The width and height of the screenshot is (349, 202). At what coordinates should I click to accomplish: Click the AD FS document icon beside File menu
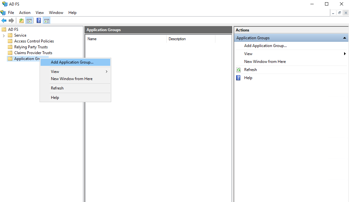tap(3, 13)
